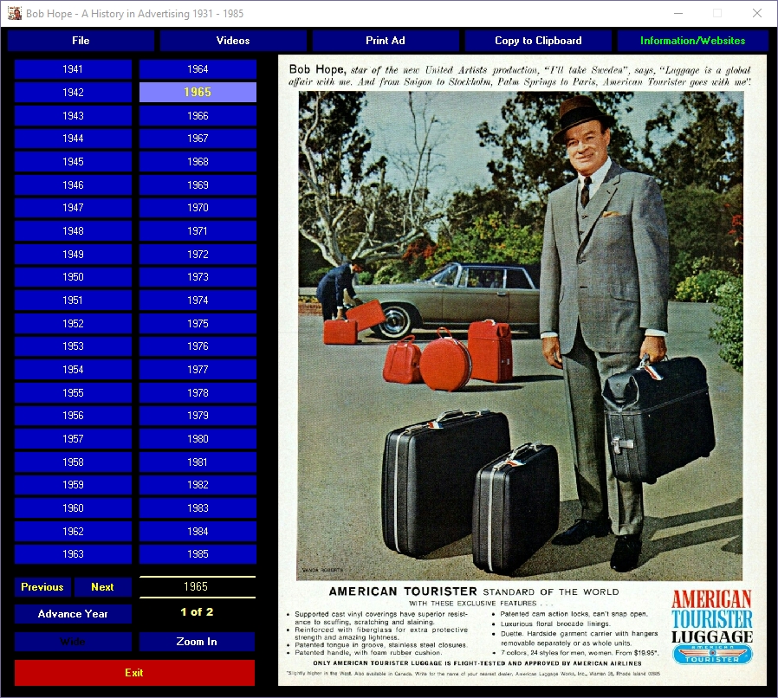Show the Next ad
This screenshot has height=698, width=778.
pyautogui.click(x=103, y=587)
